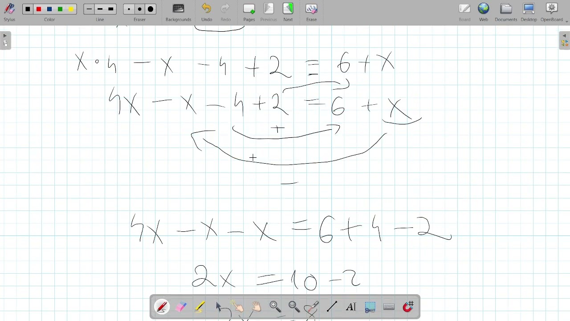Pick the large eraser size
The image size is (570, 321).
(x=151, y=9)
